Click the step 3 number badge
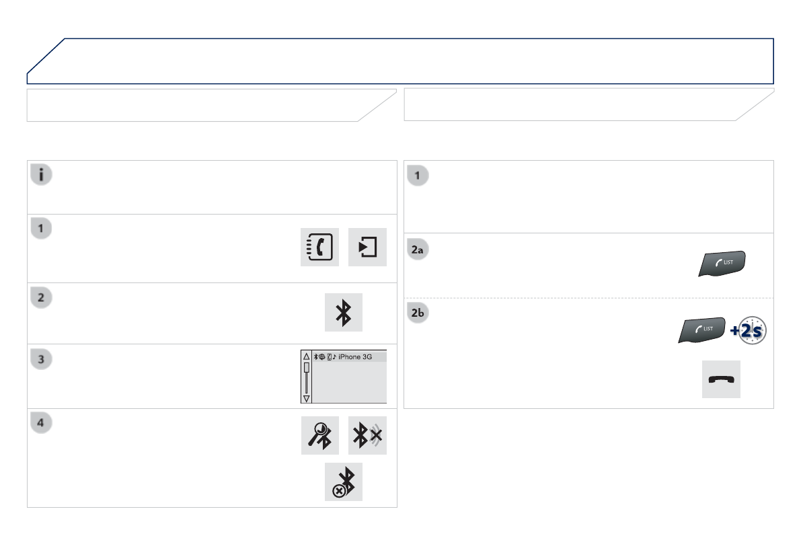Viewport: 801px width, 534px height. point(40,359)
